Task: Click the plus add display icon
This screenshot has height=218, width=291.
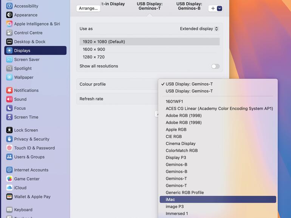Action: 213,8
